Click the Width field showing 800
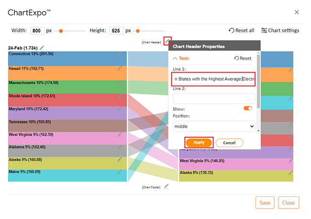The width and height of the screenshot is (311, 219). pyautogui.click(x=37, y=31)
